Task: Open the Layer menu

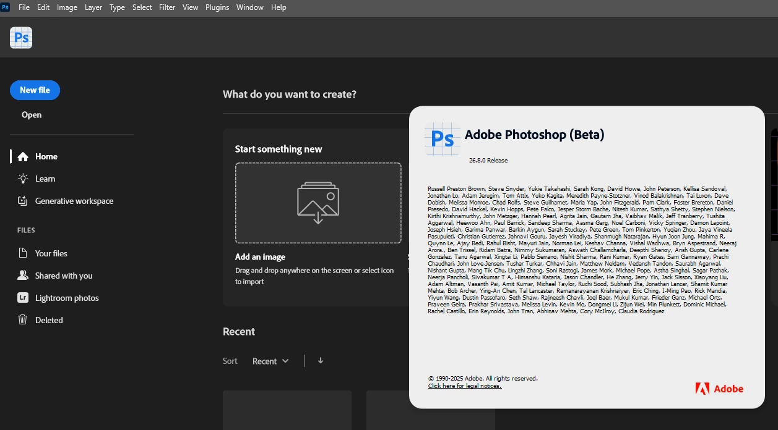Action: (93, 7)
